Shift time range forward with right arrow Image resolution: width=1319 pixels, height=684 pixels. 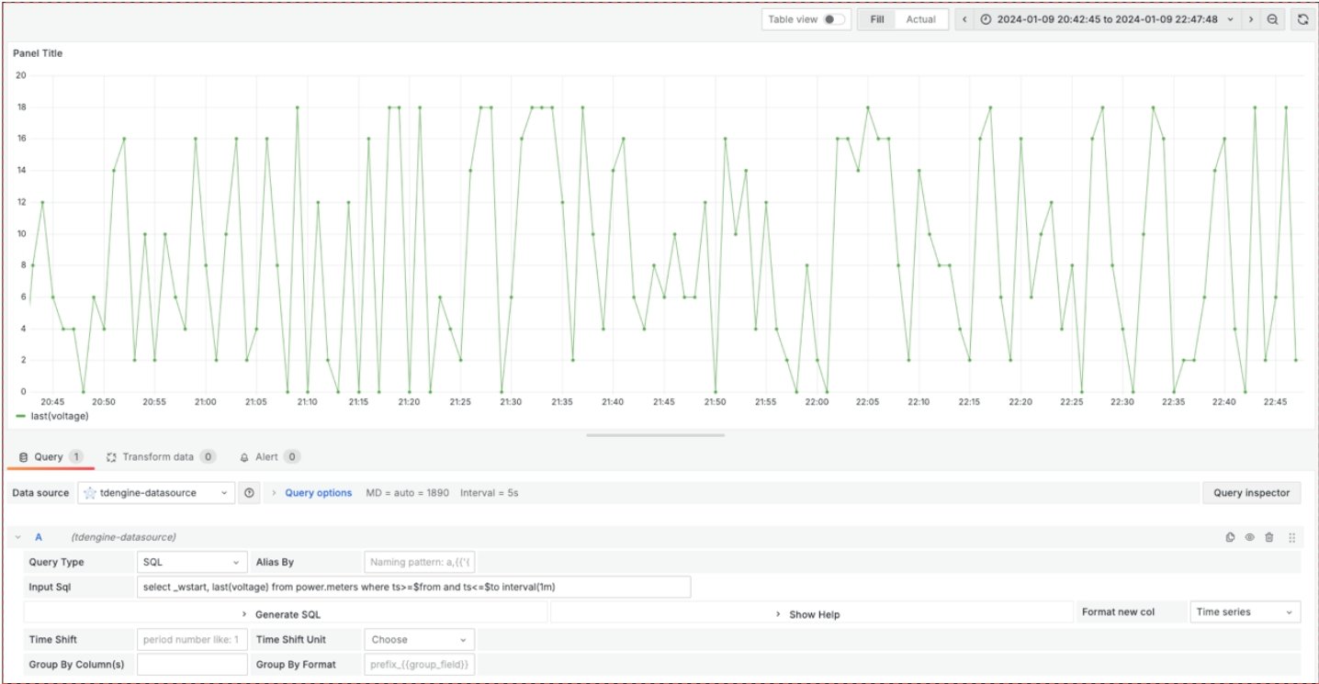click(x=1250, y=19)
